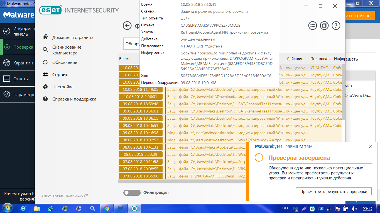380x213 pixels.
Task: Open the Windows Start menu
Action: click(8, 208)
